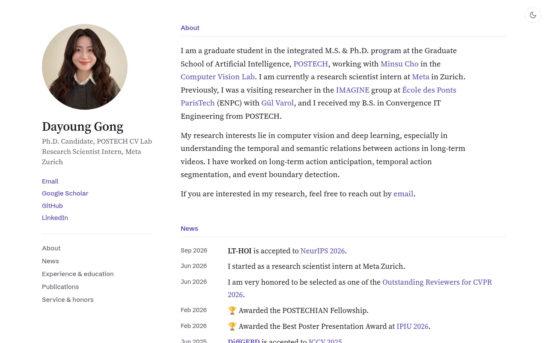The height and width of the screenshot is (343, 548).
Task: Click the text 'Ph.D. Candidate, POSTECH CV Lab'
Action: click(97, 141)
